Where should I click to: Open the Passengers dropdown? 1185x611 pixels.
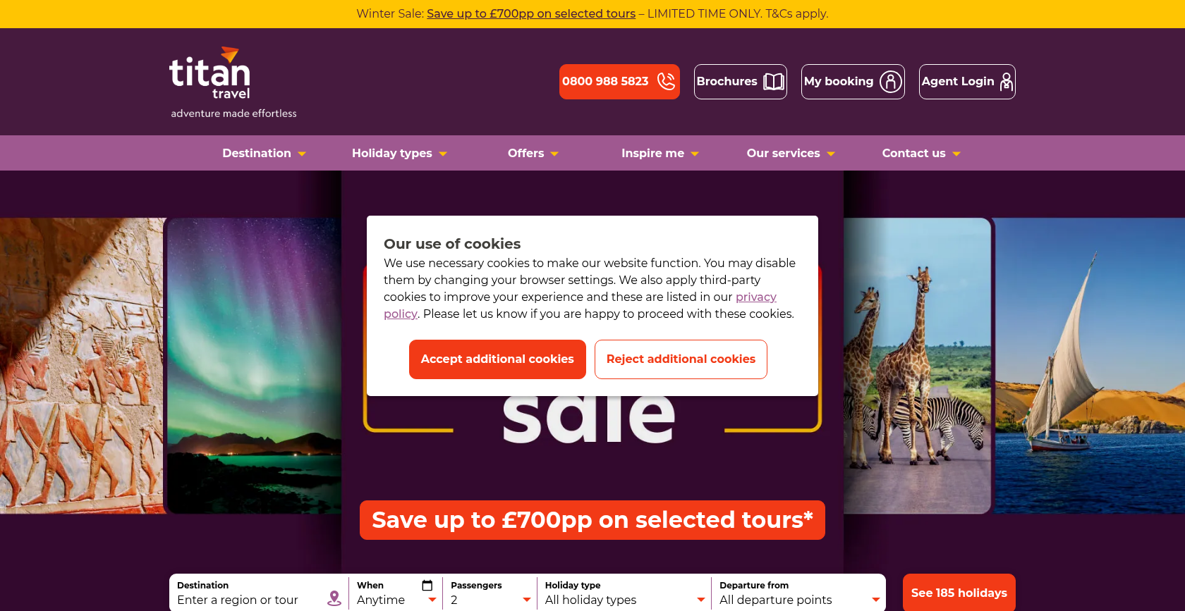[490, 600]
